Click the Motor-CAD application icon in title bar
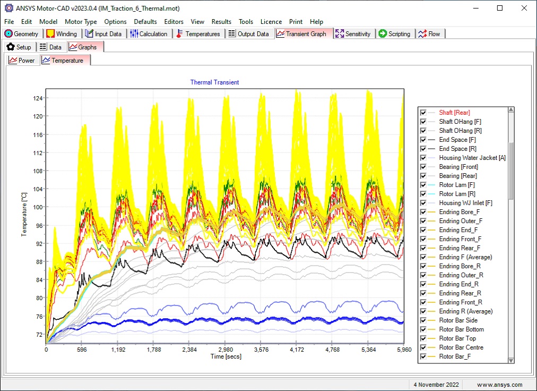 [x=9, y=8]
